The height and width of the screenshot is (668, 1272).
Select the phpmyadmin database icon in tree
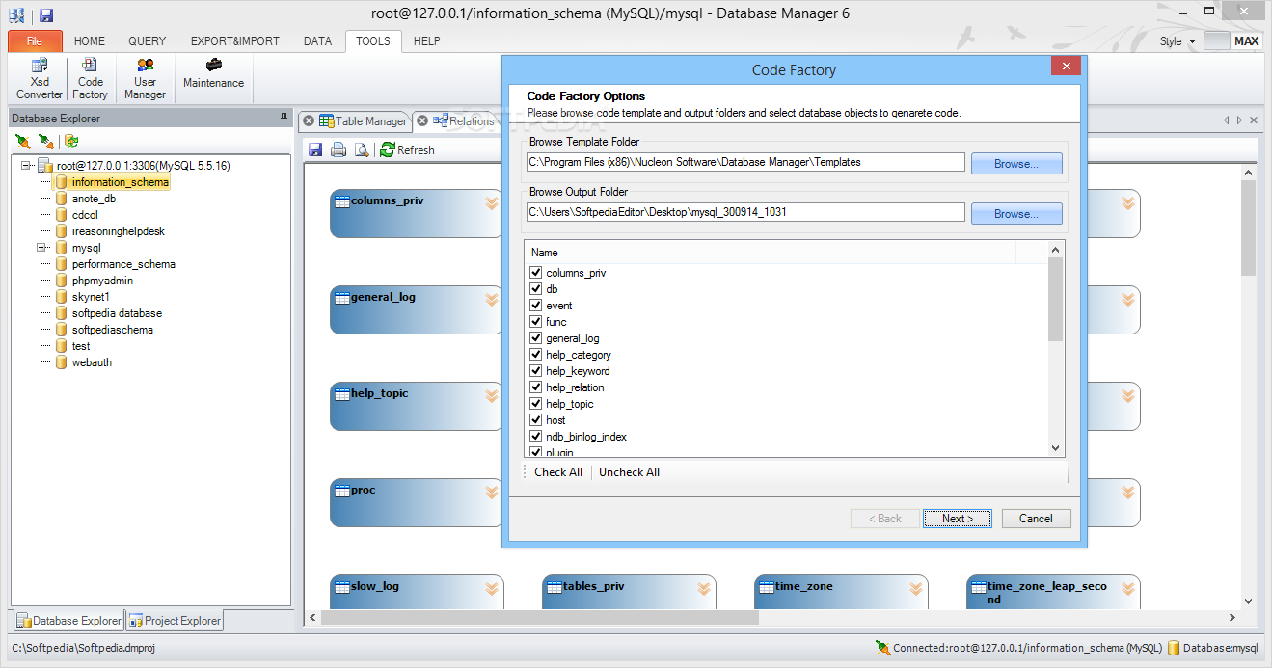(61, 281)
